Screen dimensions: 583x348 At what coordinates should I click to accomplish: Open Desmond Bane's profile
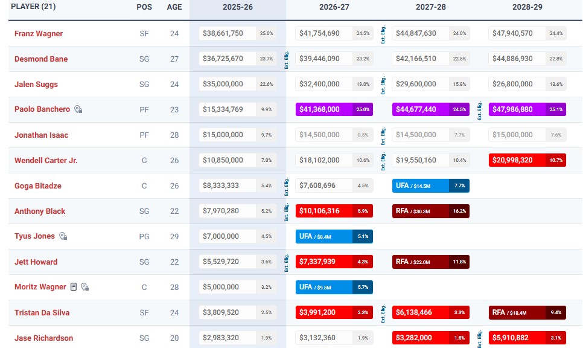(41, 59)
